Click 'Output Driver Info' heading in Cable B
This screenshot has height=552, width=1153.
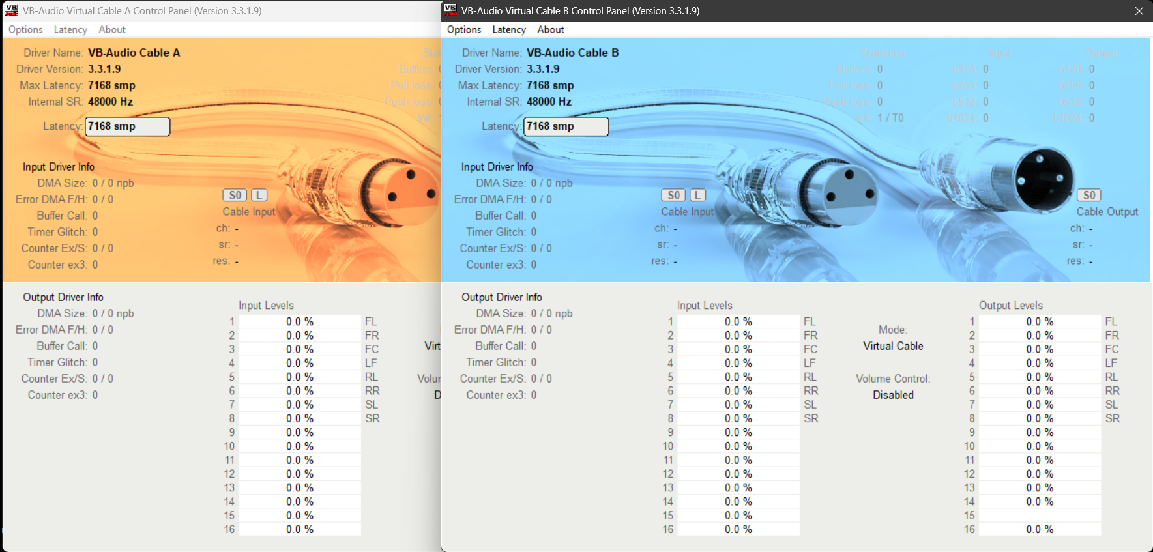[502, 297]
